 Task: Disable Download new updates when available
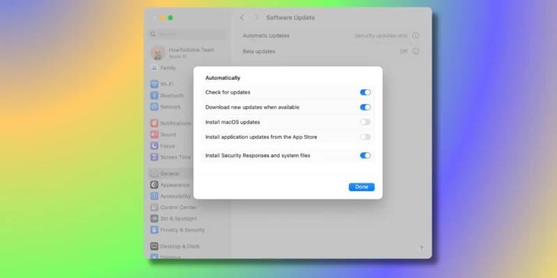tap(365, 107)
